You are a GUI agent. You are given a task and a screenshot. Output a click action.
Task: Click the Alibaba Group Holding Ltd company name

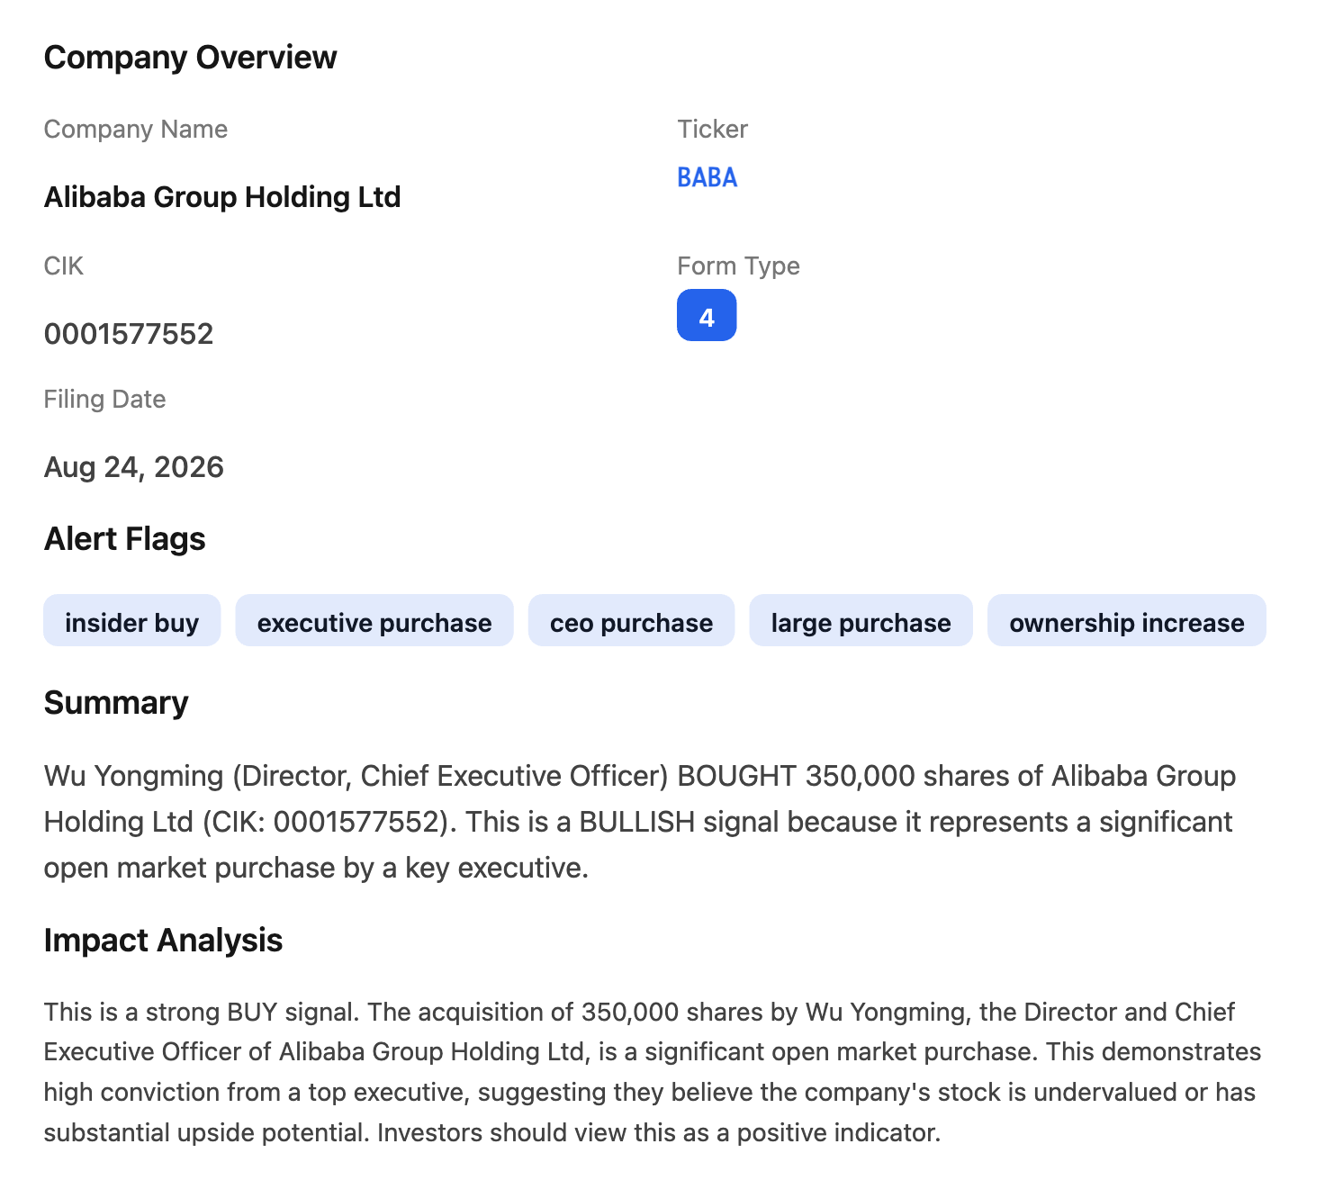click(222, 196)
